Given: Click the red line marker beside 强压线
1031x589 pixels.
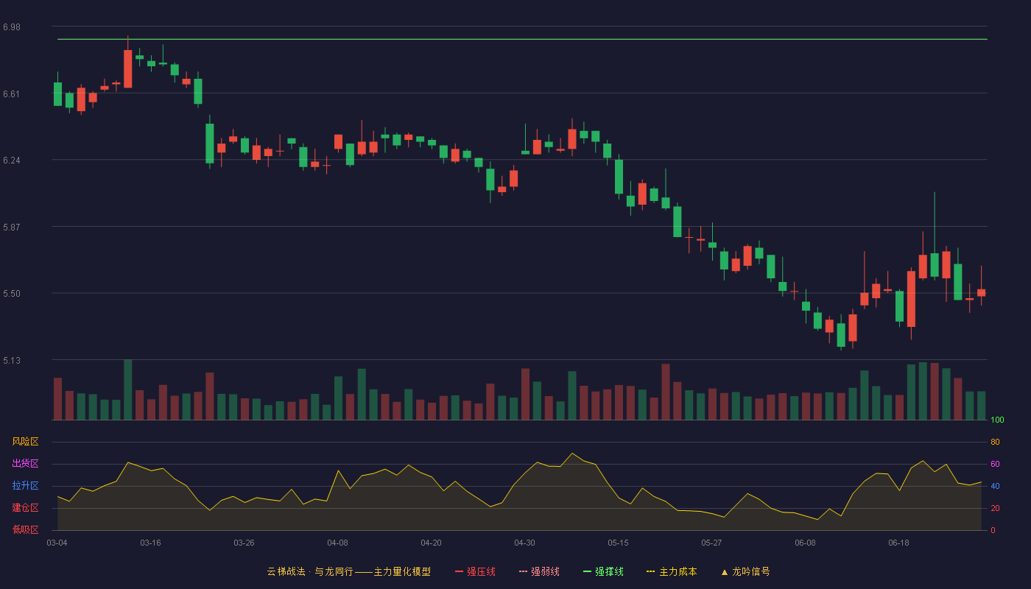Looking at the screenshot, I should pyautogui.click(x=460, y=571).
